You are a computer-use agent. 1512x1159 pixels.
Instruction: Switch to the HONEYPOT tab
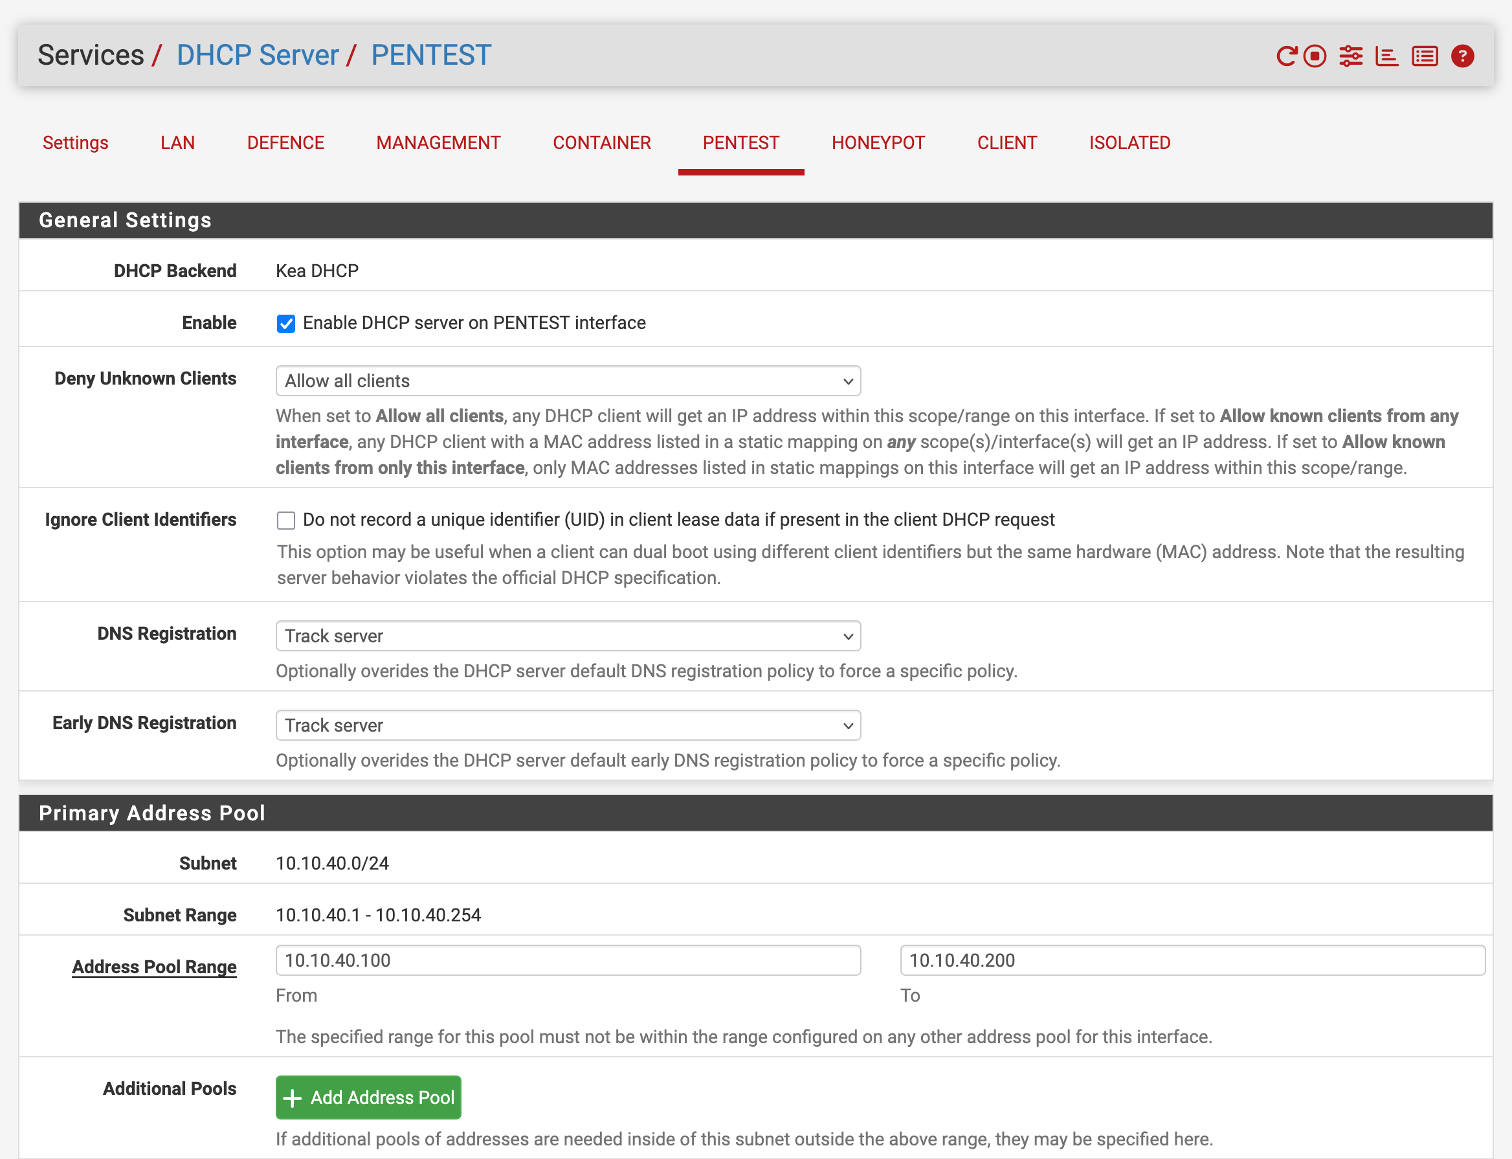pyautogui.click(x=878, y=143)
